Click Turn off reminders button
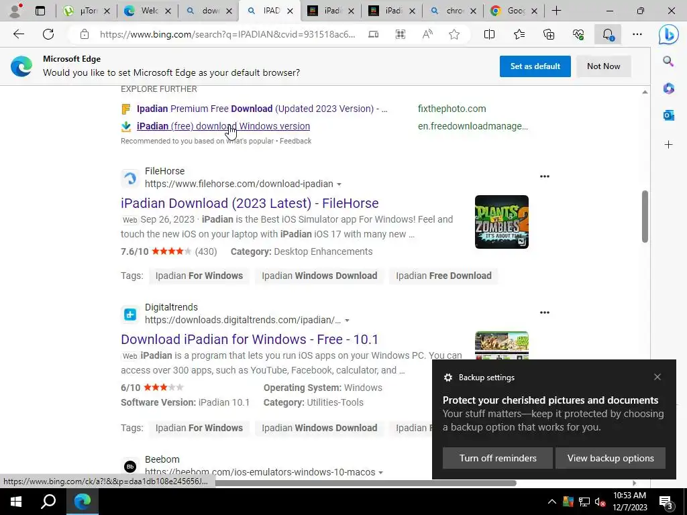Image resolution: width=687 pixels, height=515 pixels. pyautogui.click(x=498, y=458)
